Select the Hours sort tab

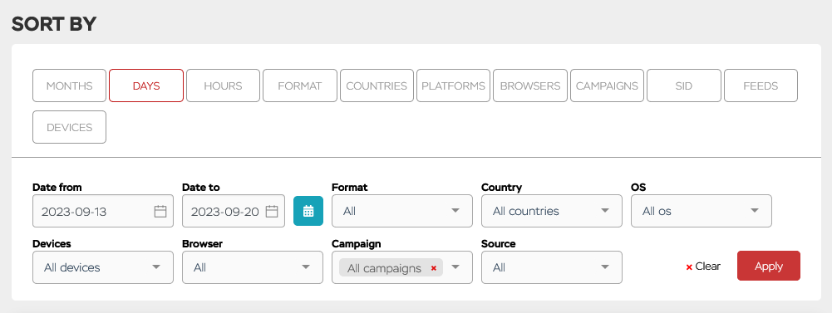[223, 86]
